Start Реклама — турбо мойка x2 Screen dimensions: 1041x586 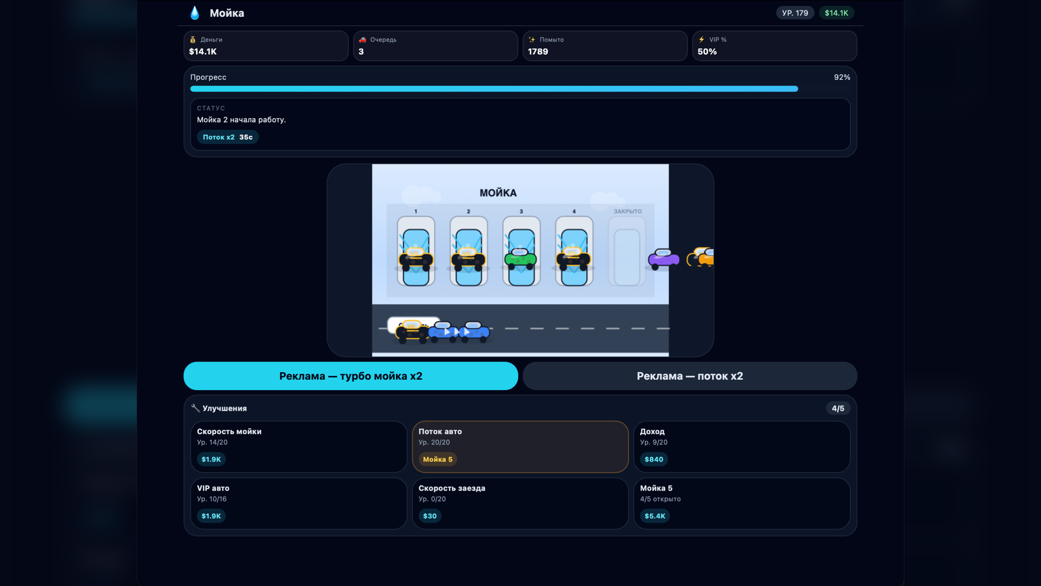[x=351, y=376]
